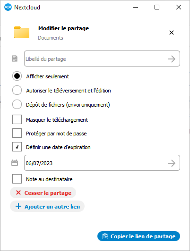Close the Modifier le partage panel
The image size is (190, 251).
click(172, 33)
